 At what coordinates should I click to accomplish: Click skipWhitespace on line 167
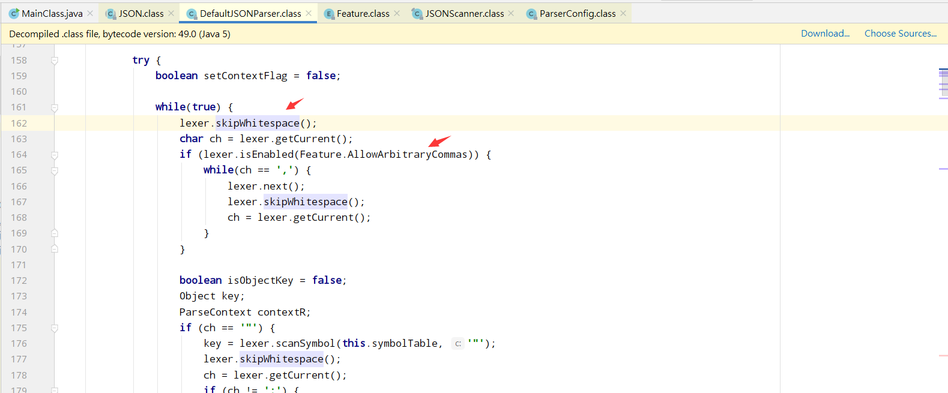[306, 202]
